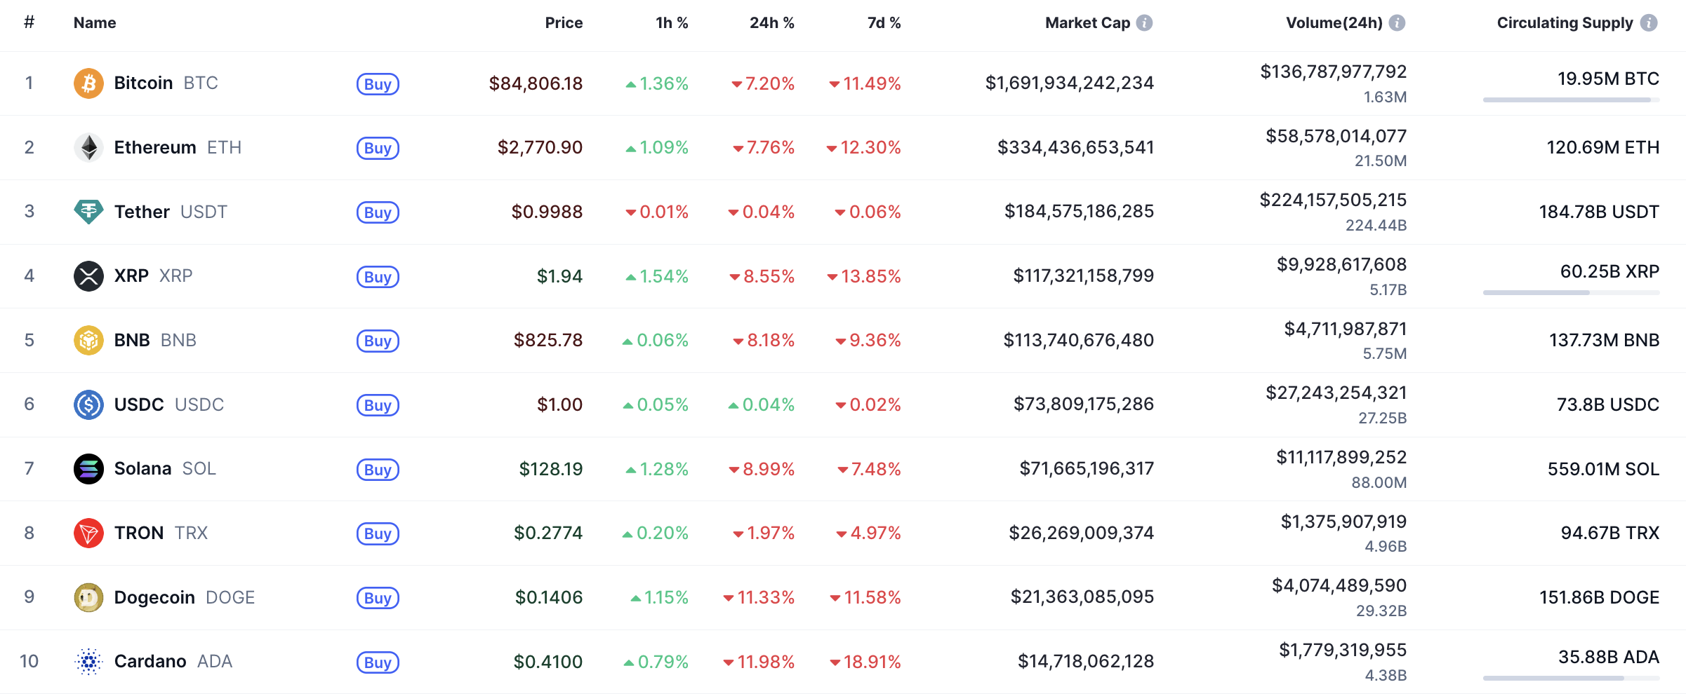Click the Bitcoin coin logo icon
Viewport: 1686px width, 694px height.
(88, 83)
